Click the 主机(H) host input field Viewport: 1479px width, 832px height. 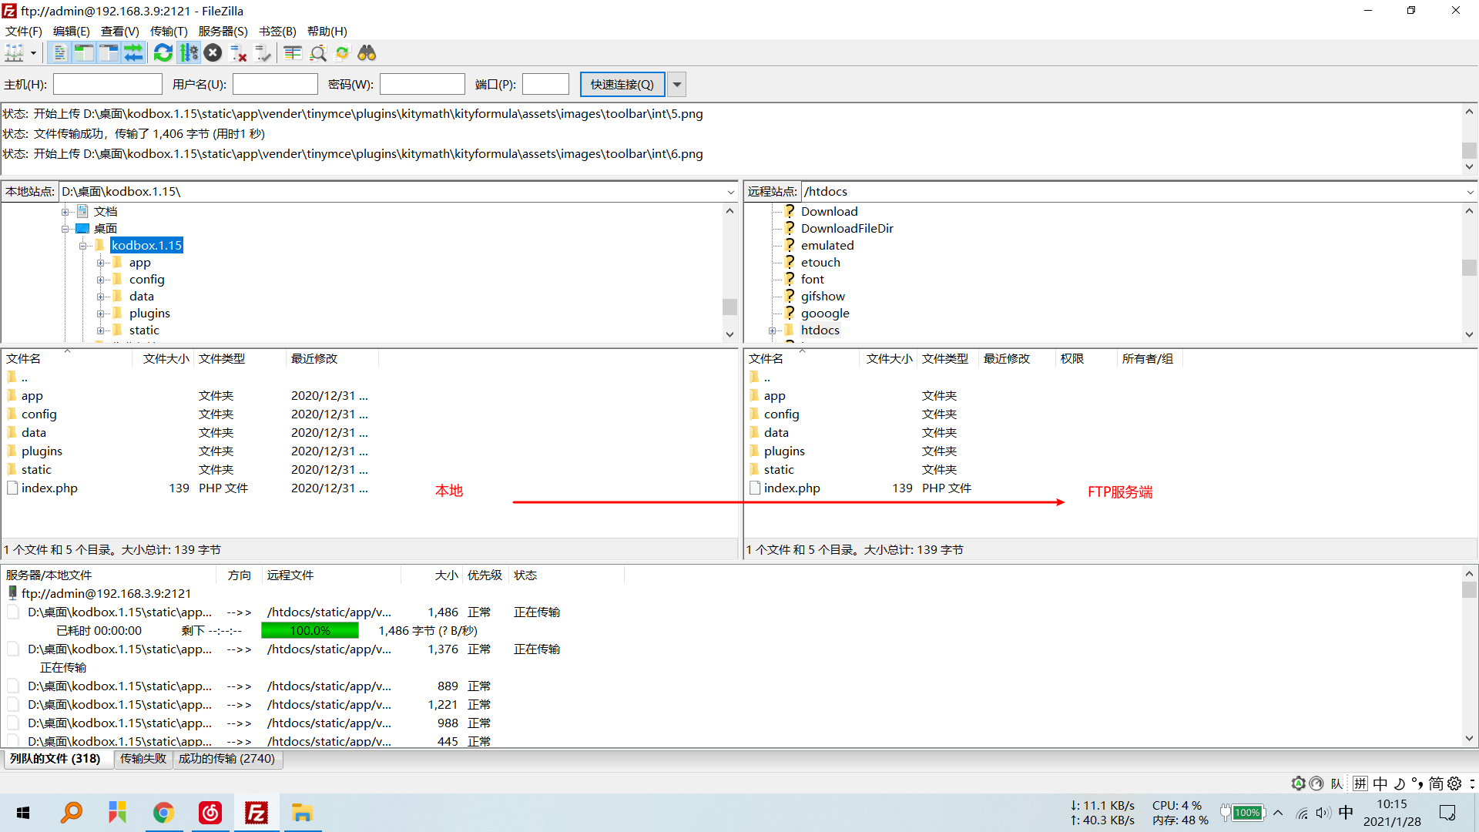107,84
